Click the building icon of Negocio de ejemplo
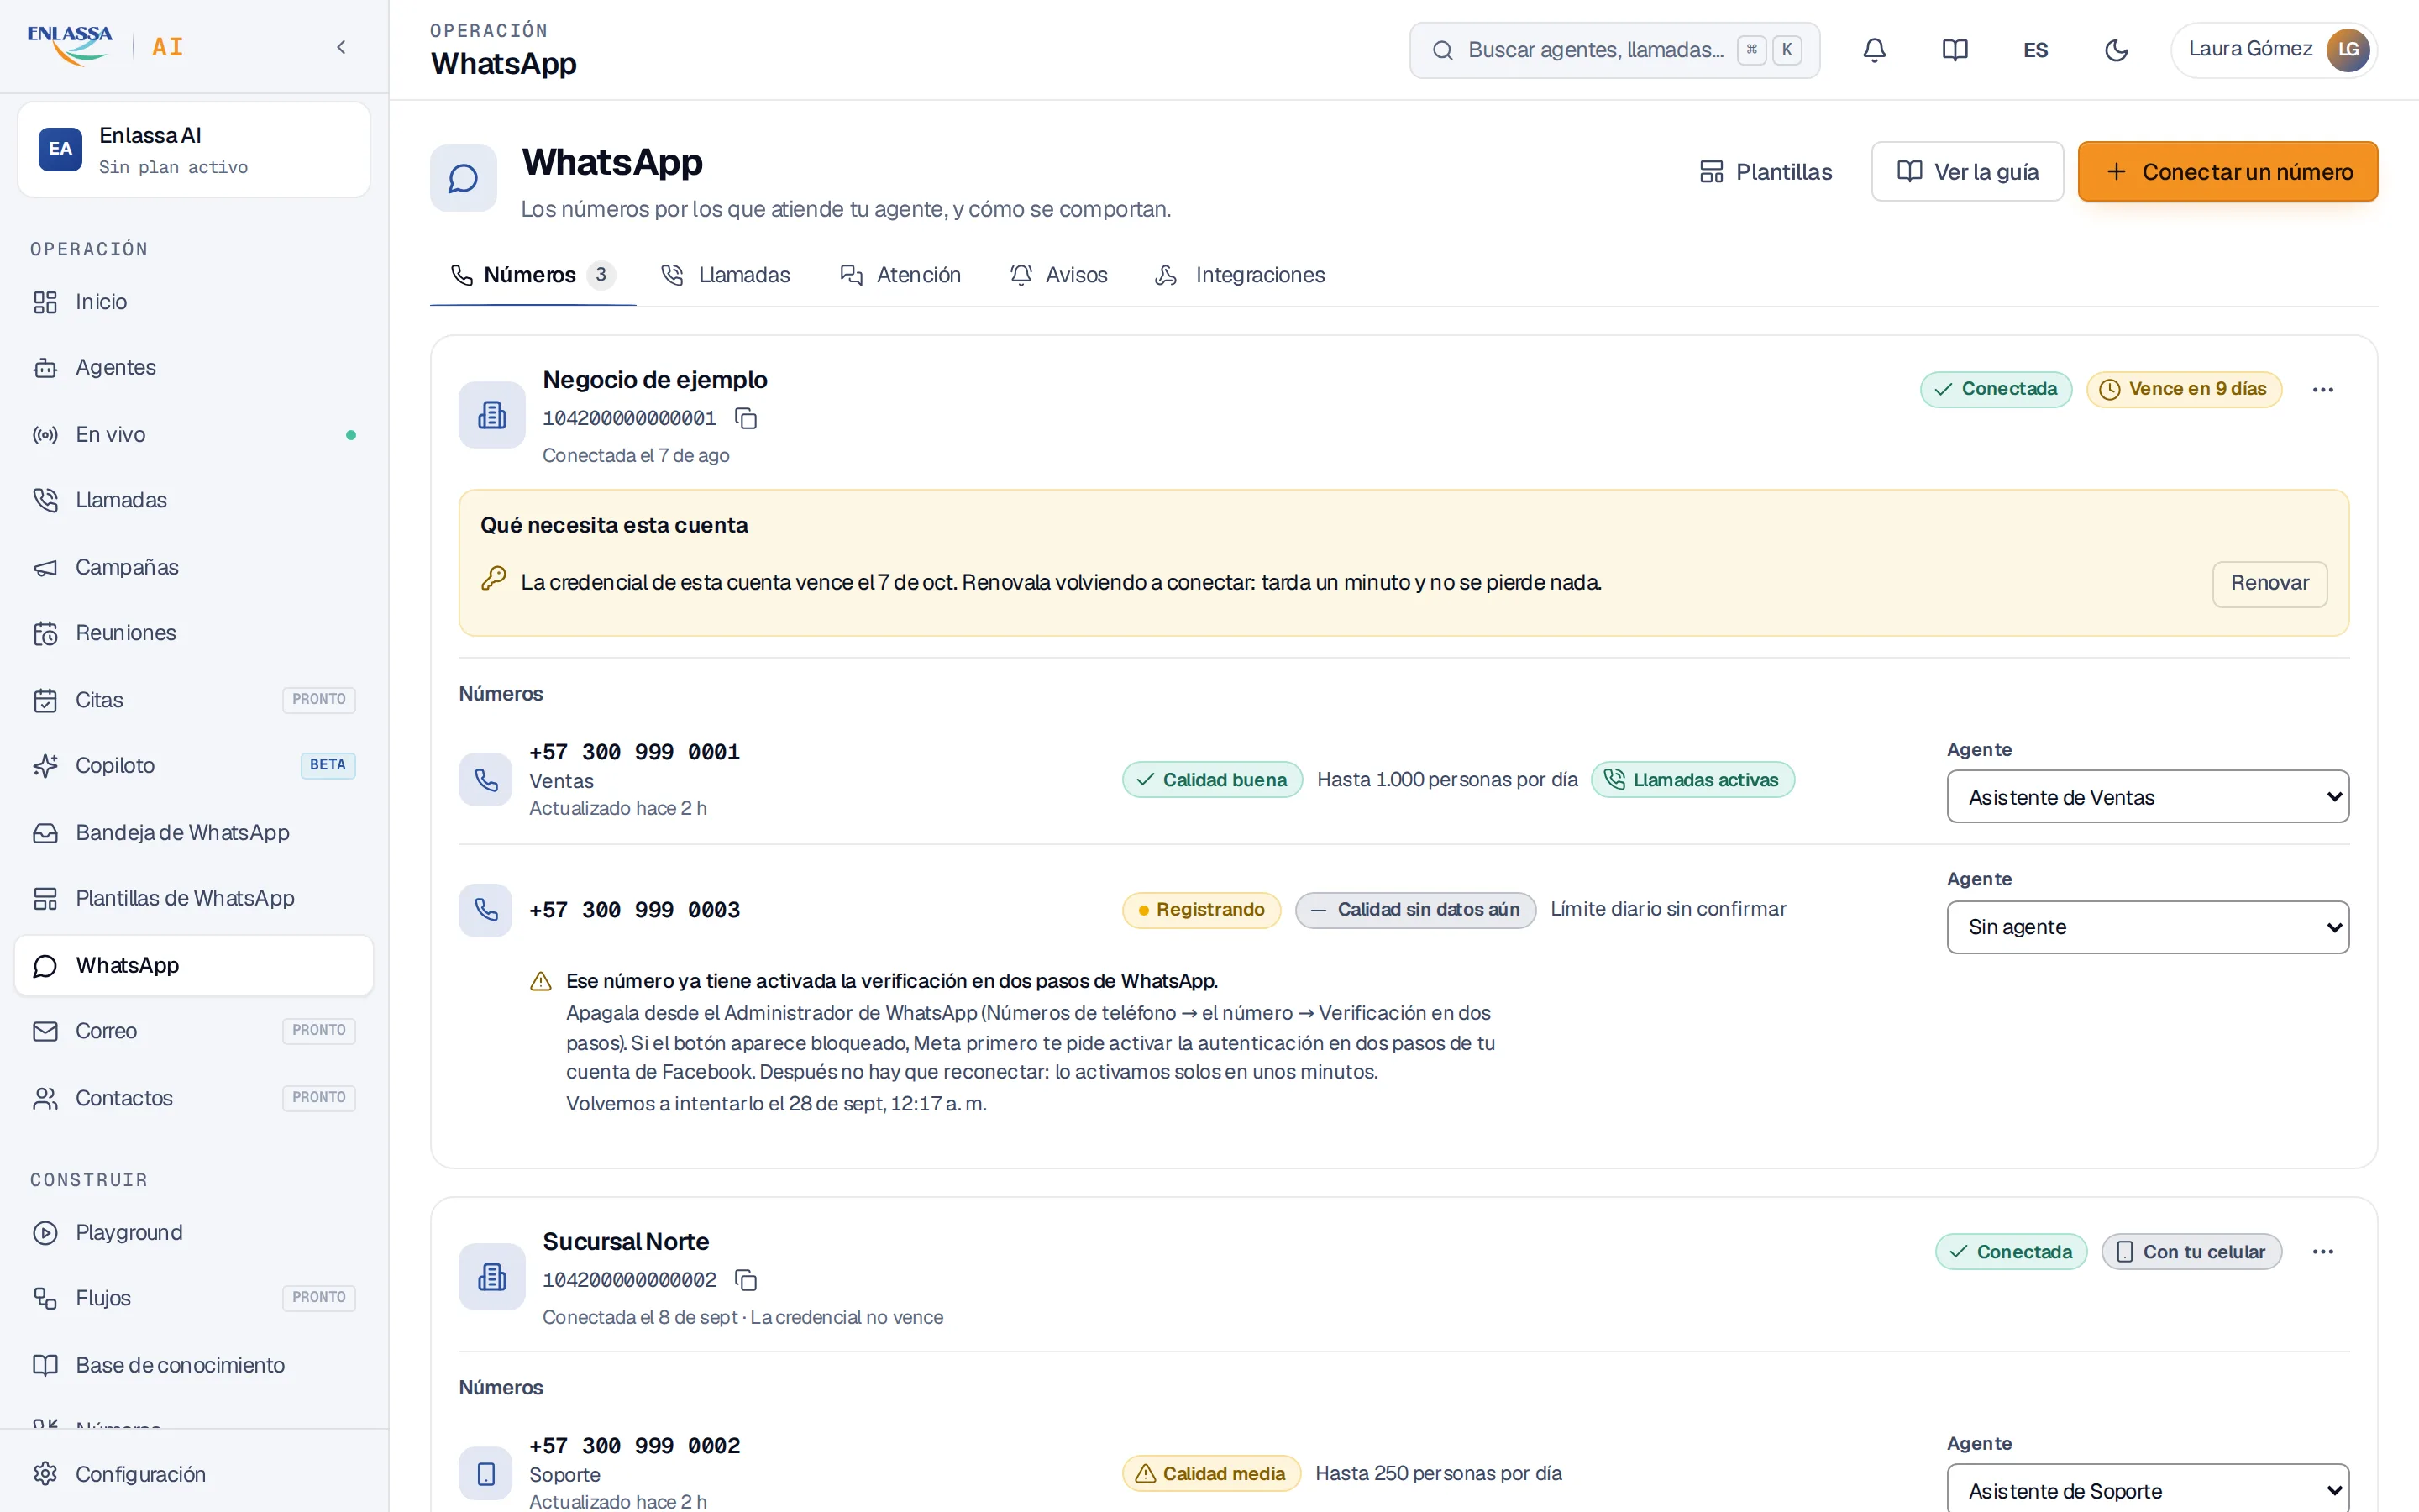 click(492, 415)
